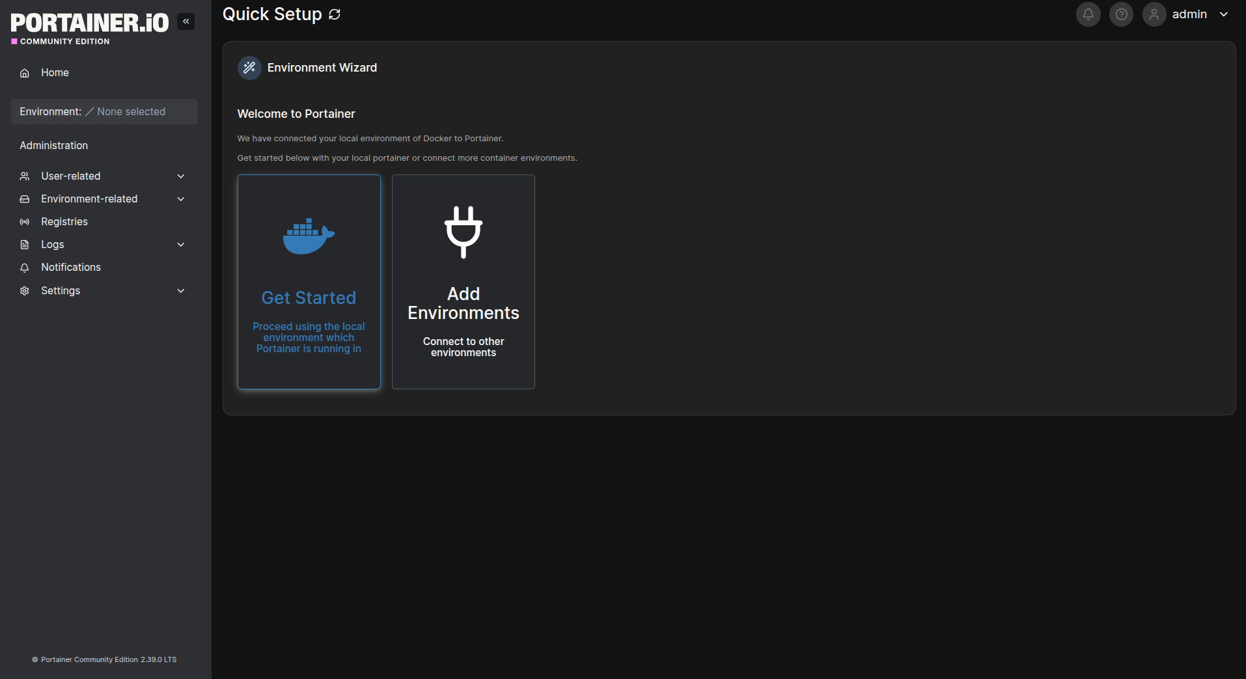Open the admin account dropdown arrow
Screen dimensions: 1246x679
1224,14
